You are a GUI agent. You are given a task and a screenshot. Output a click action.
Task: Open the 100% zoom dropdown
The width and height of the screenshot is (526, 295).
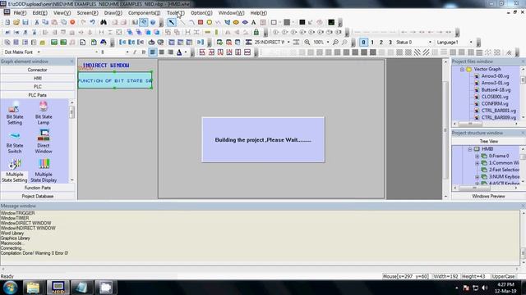coord(328,42)
